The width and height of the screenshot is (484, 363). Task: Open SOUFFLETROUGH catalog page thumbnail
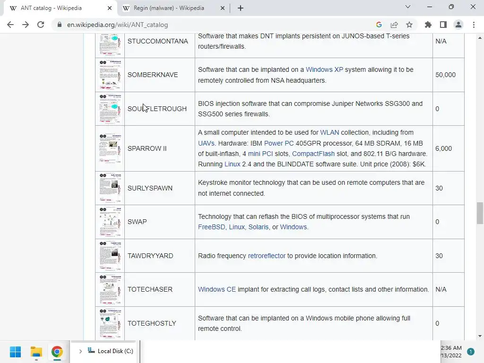coord(110,109)
